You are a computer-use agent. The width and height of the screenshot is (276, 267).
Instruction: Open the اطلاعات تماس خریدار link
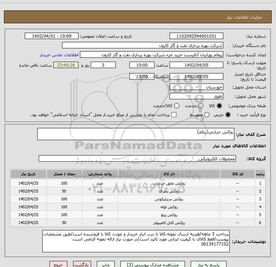tap(59, 55)
